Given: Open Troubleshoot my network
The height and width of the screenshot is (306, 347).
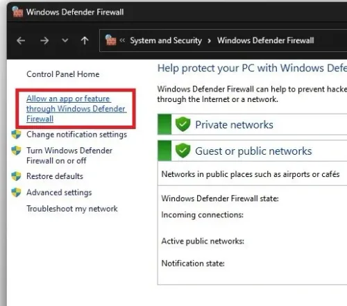Looking at the screenshot, I should (x=72, y=209).
